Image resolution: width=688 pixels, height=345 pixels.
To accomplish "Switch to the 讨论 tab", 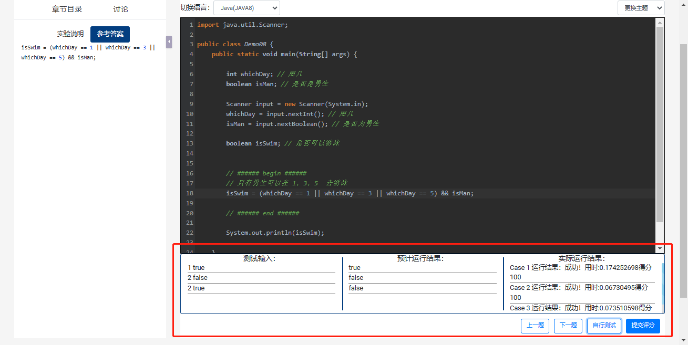I will [120, 9].
